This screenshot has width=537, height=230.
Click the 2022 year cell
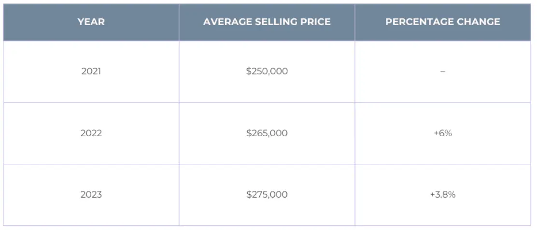point(91,133)
